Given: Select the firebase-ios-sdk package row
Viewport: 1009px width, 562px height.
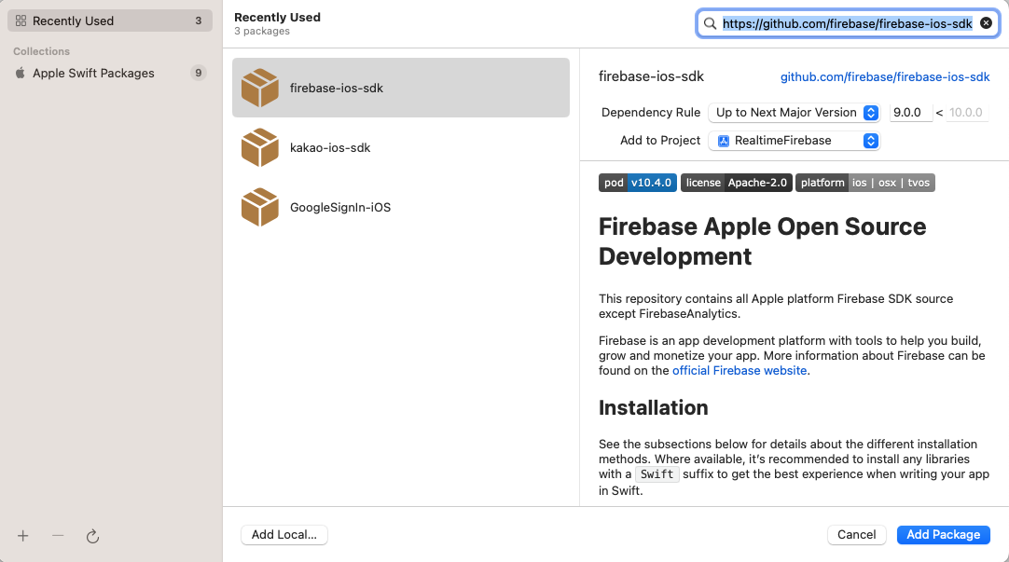Looking at the screenshot, I should (x=401, y=88).
